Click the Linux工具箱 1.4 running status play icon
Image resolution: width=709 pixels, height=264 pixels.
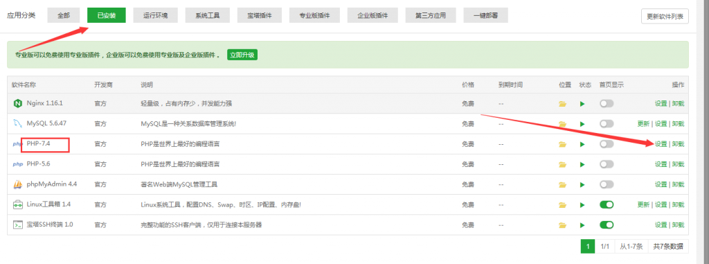pyautogui.click(x=582, y=204)
